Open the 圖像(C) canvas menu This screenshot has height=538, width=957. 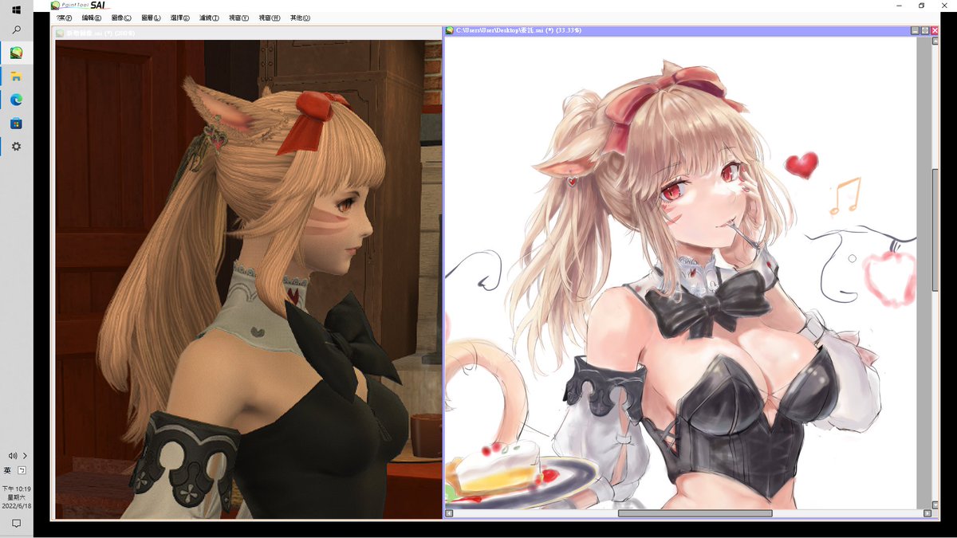tap(121, 18)
